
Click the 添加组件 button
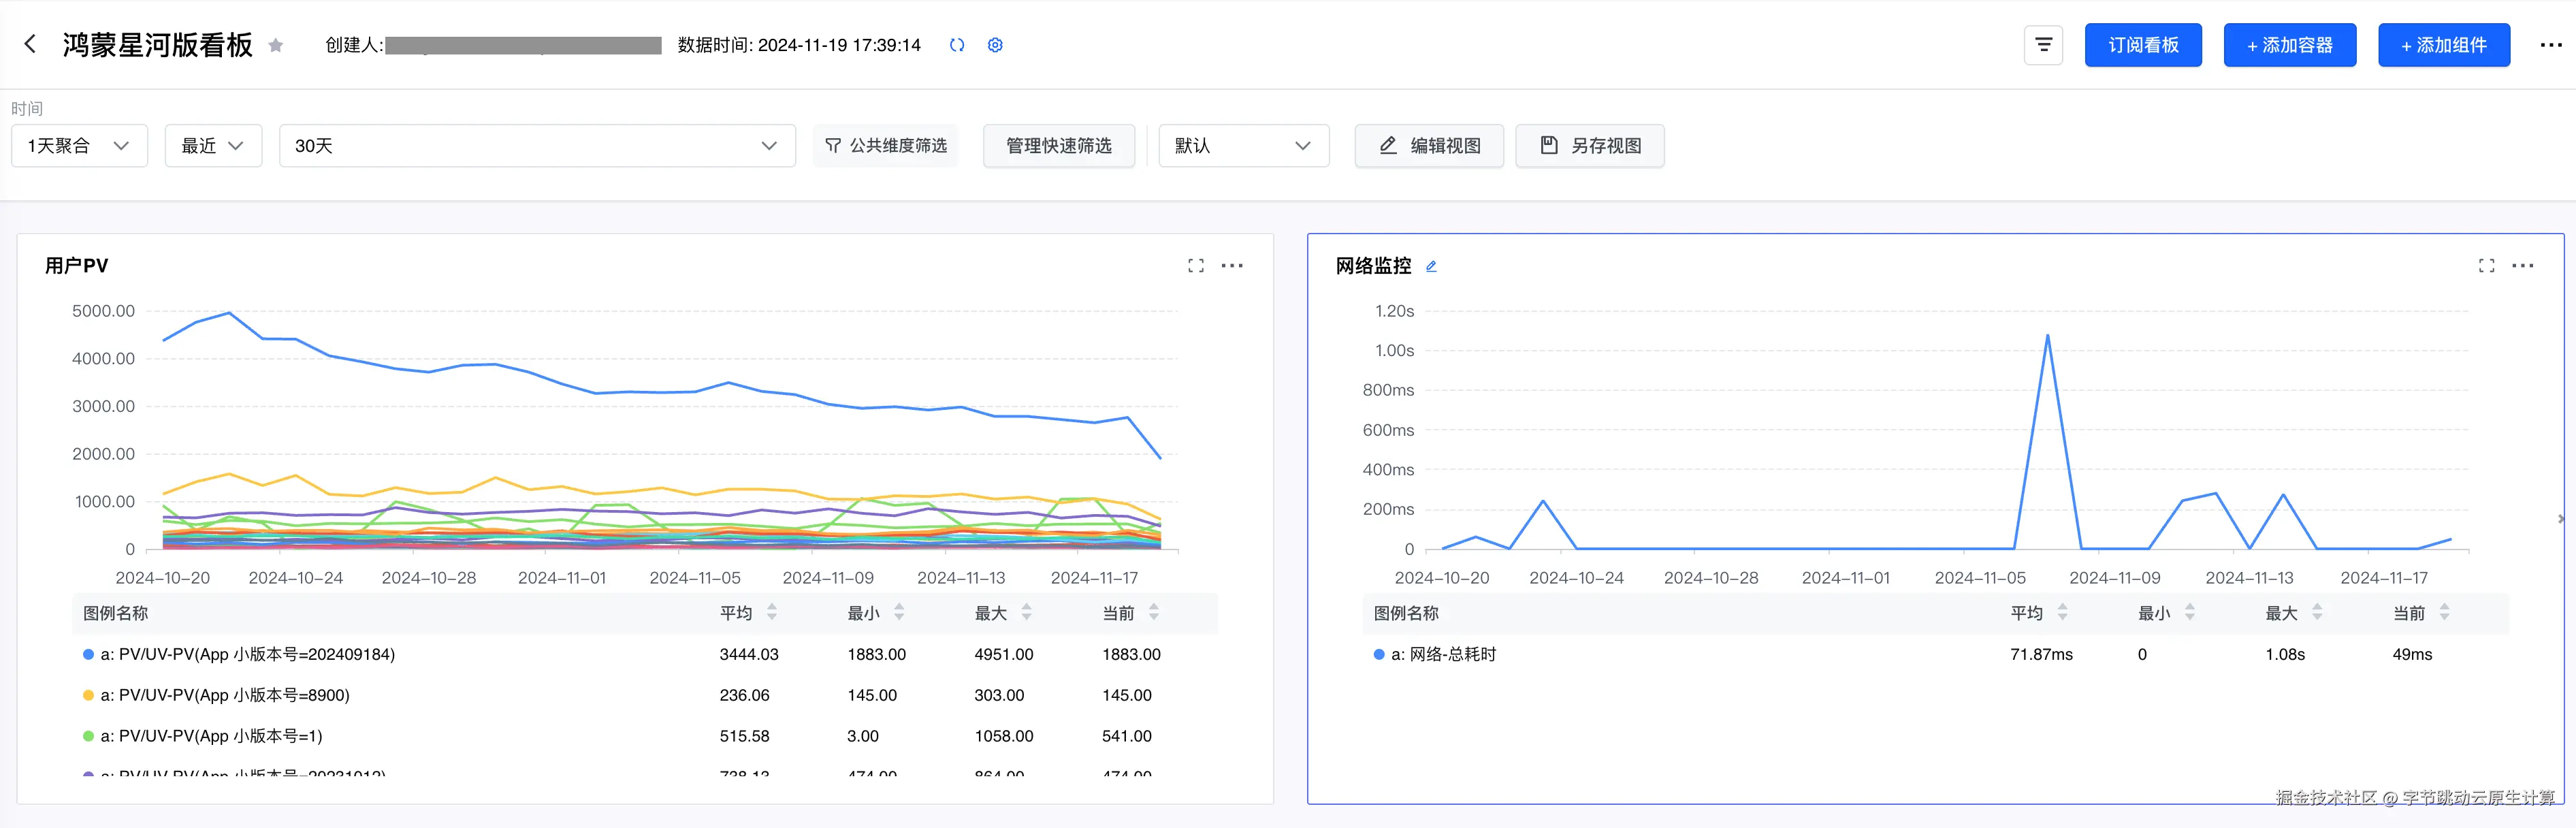(2443, 45)
